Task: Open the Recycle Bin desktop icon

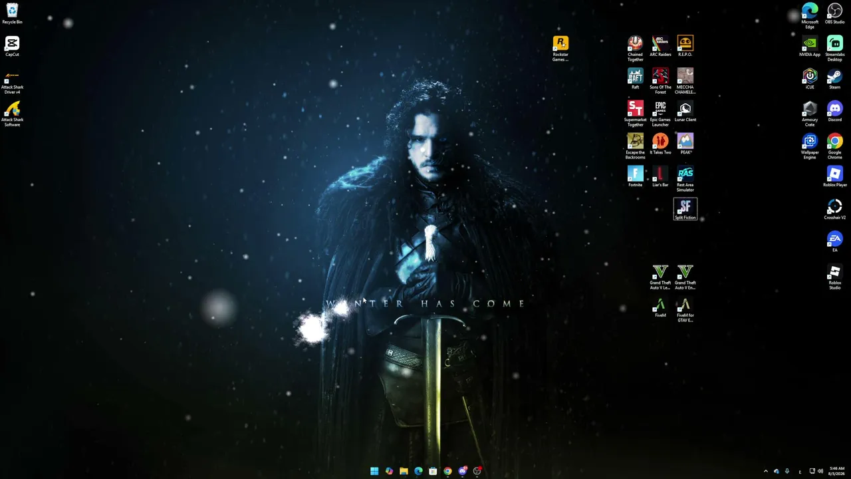Action: (x=12, y=13)
